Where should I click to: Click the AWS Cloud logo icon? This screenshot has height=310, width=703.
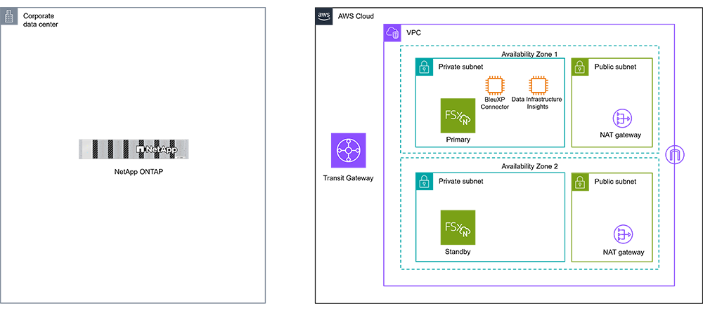323,16
